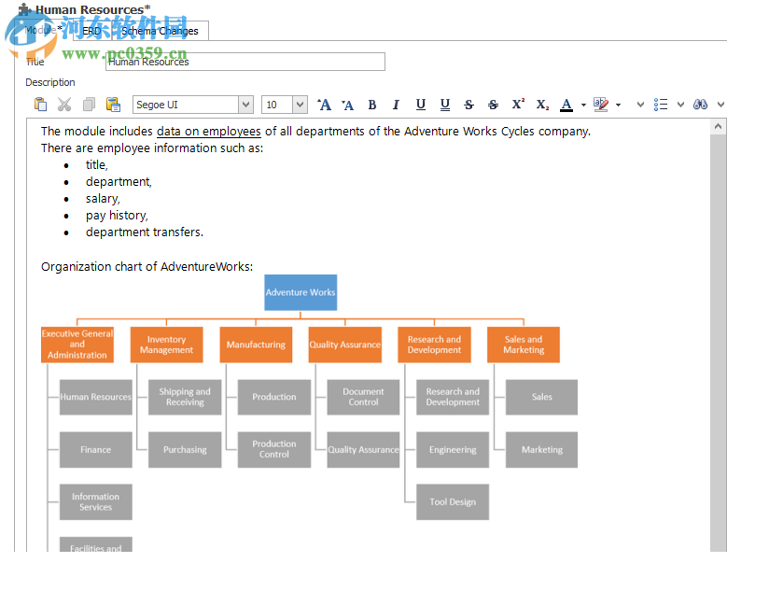Click the 'title,' bullet item
This screenshot has height=591, width=783.
(x=96, y=165)
